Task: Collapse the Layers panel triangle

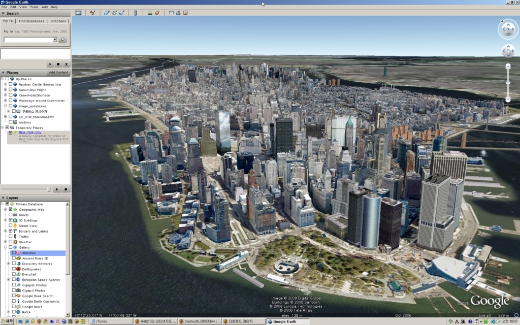Action: 3,198
